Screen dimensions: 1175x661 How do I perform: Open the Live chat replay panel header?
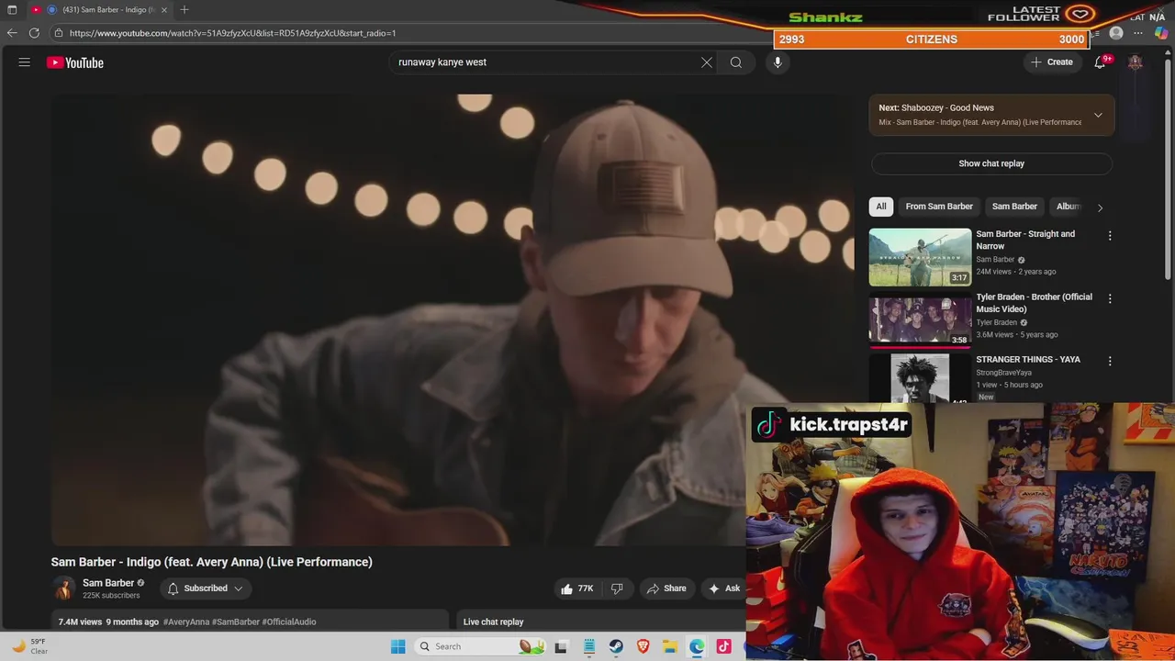point(493,622)
